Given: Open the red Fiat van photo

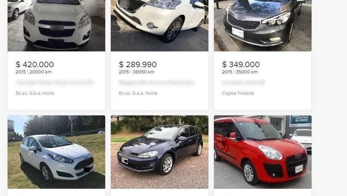Looking at the screenshot, I should coord(262,152).
